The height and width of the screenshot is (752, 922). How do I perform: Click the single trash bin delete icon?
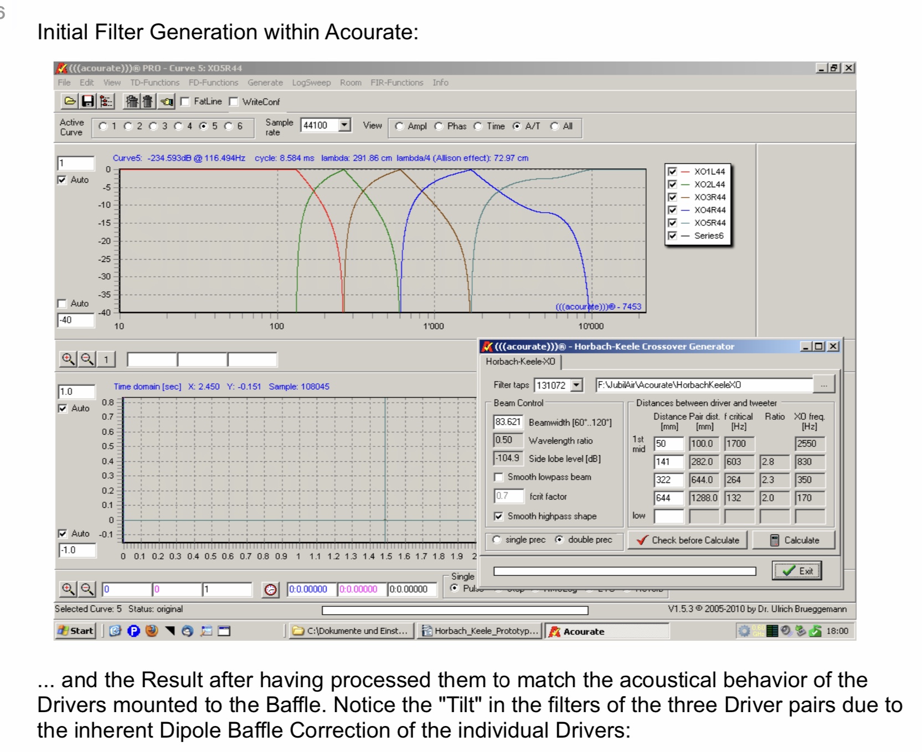(x=147, y=101)
